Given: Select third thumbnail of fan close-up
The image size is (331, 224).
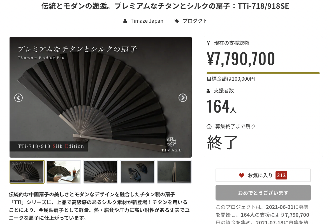Looking at the screenshot, I should click(101, 172).
